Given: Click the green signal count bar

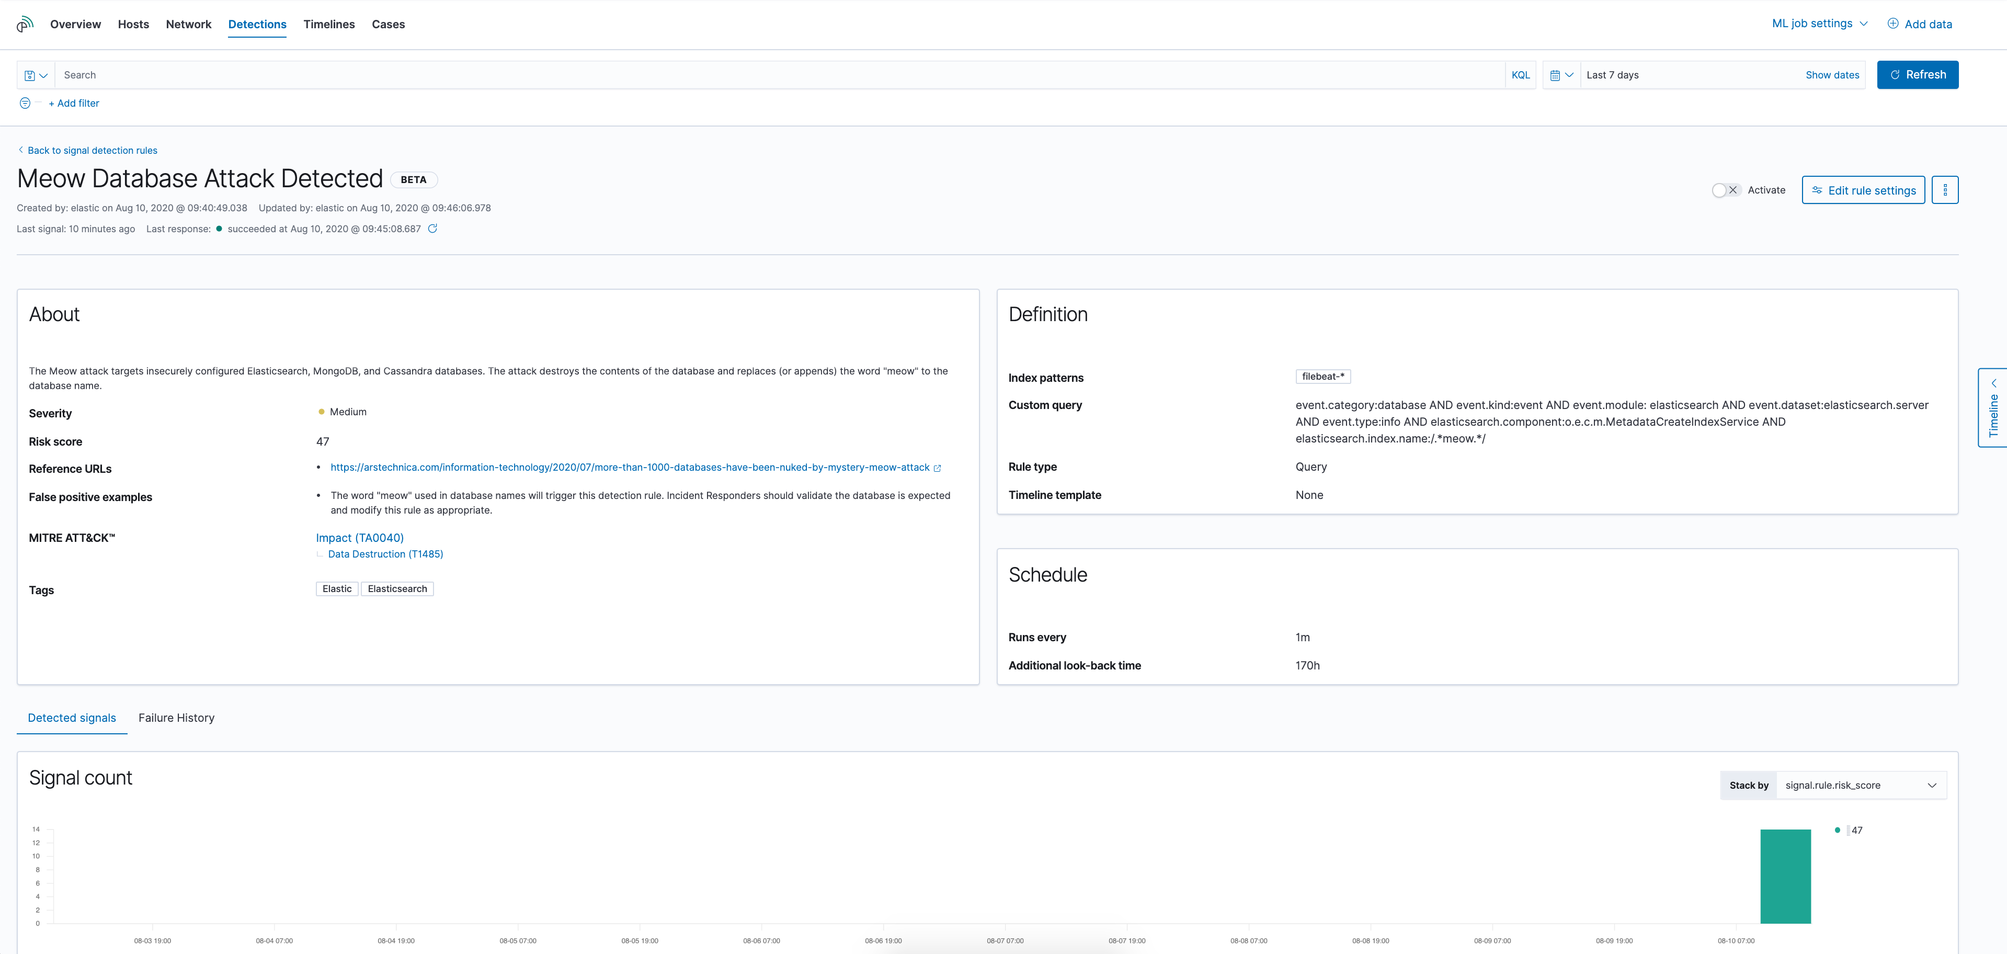Looking at the screenshot, I should (x=1785, y=876).
